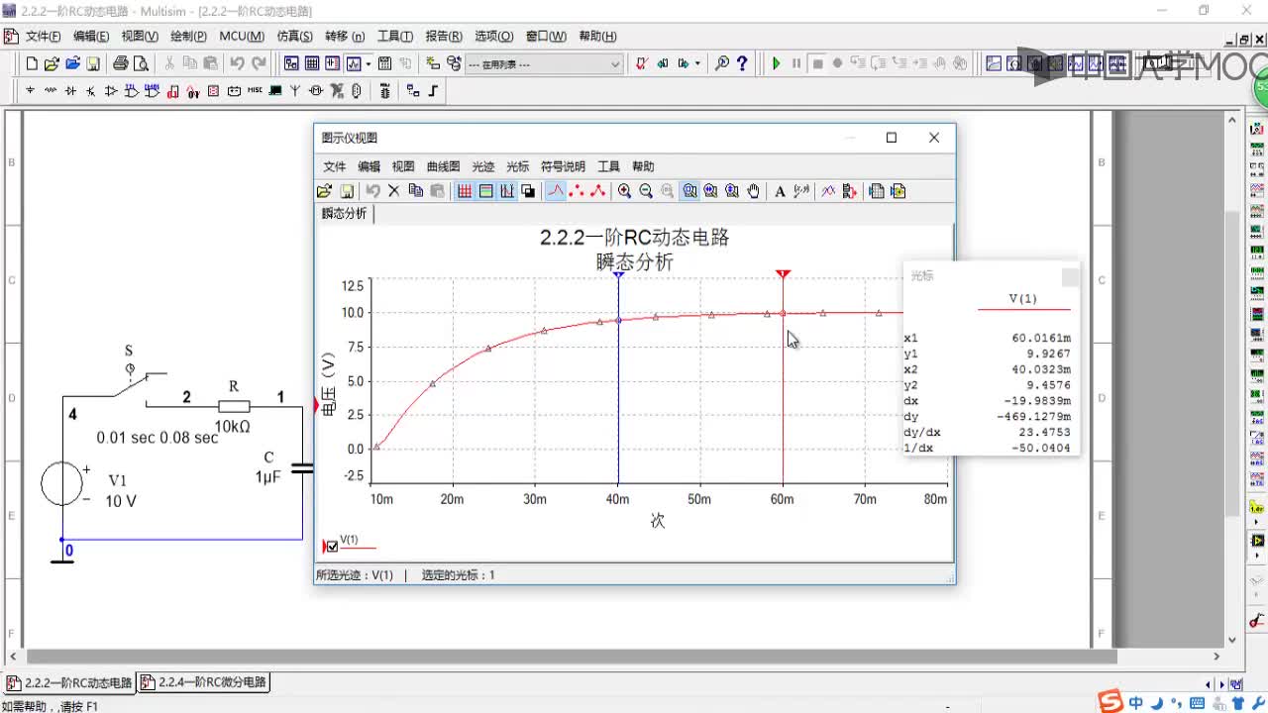Select the 瞬态分析 tab in Grapher
The height and width of the screenshot is (713, 1268).
click(x=344, y=213)
